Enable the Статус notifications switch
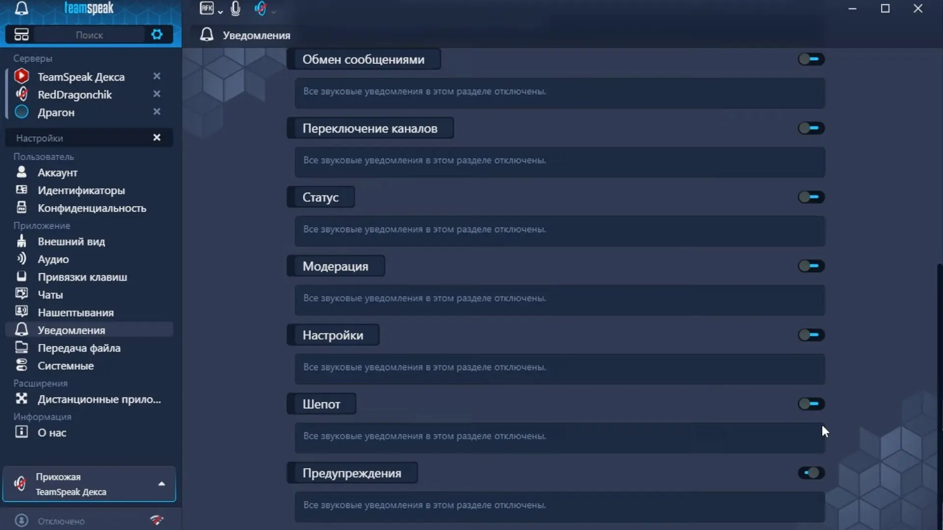Viewport: 943px width, 530px height. coord(811,197)
